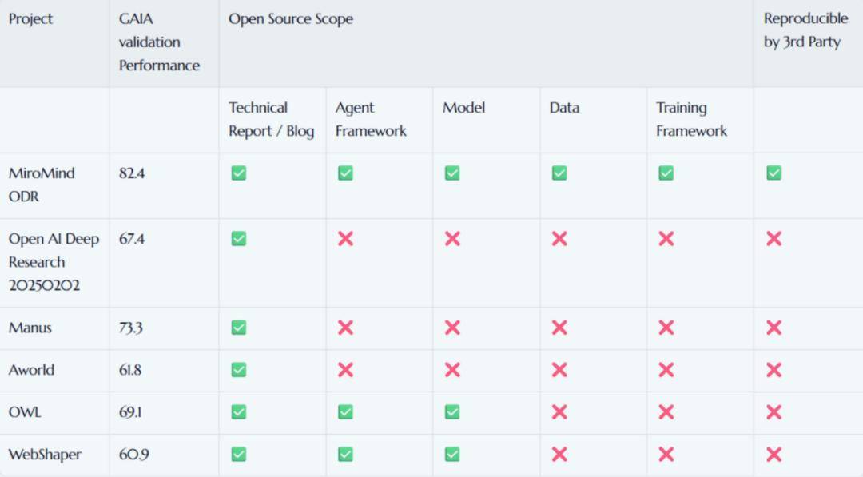Click the GAIA validation Performance header
The width and height of the screenshot is (863, 477).
(159, 42)
